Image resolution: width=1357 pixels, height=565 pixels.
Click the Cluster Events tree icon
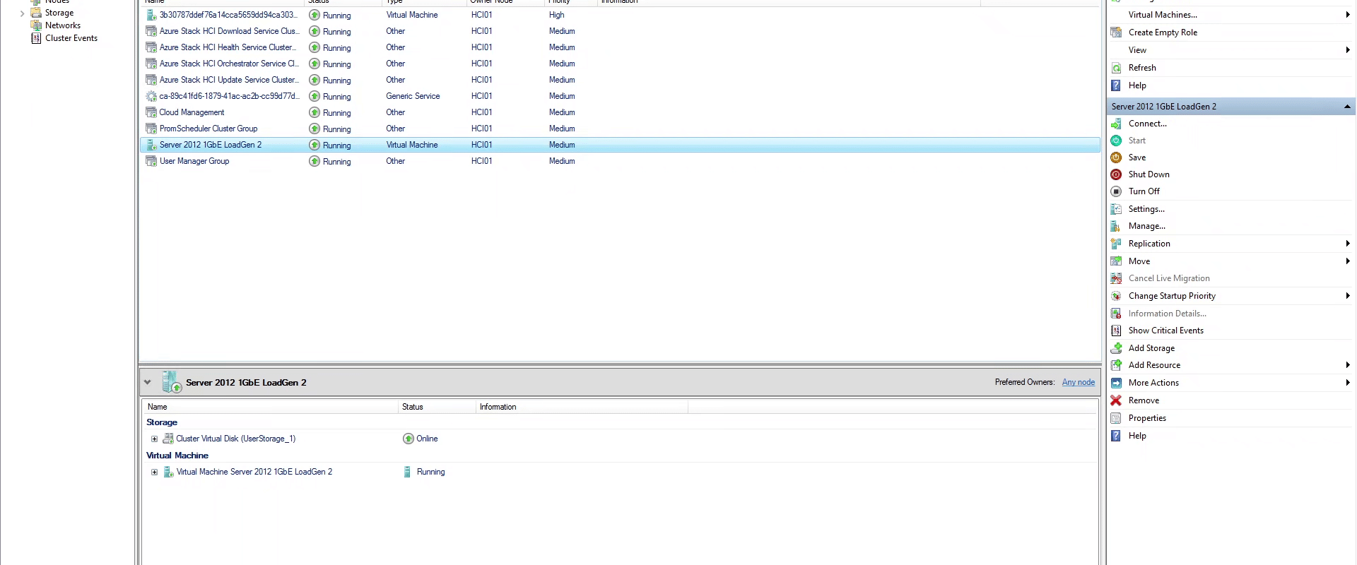(x=36, y=38)
